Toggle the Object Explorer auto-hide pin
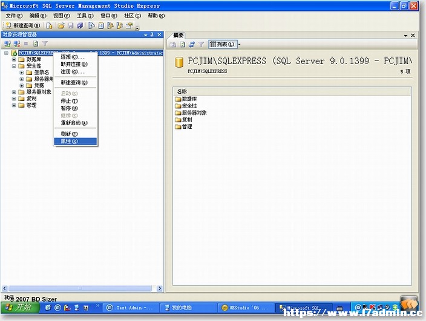This screenshot has height=321, width=426. 152,34
